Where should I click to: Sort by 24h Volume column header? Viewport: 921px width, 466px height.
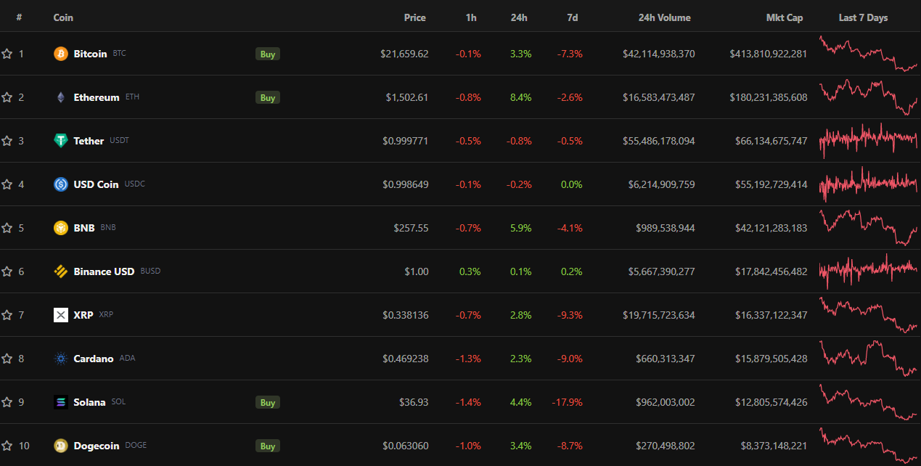tap(664, 17)
